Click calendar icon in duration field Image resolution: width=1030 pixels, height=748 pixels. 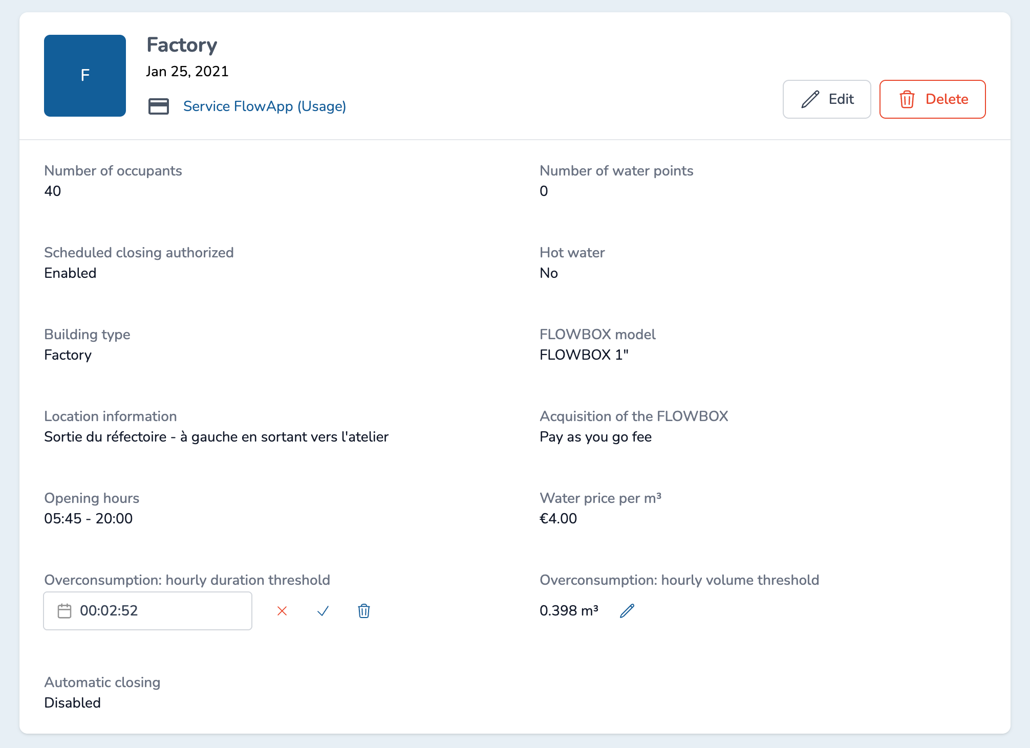click(65, 611)
